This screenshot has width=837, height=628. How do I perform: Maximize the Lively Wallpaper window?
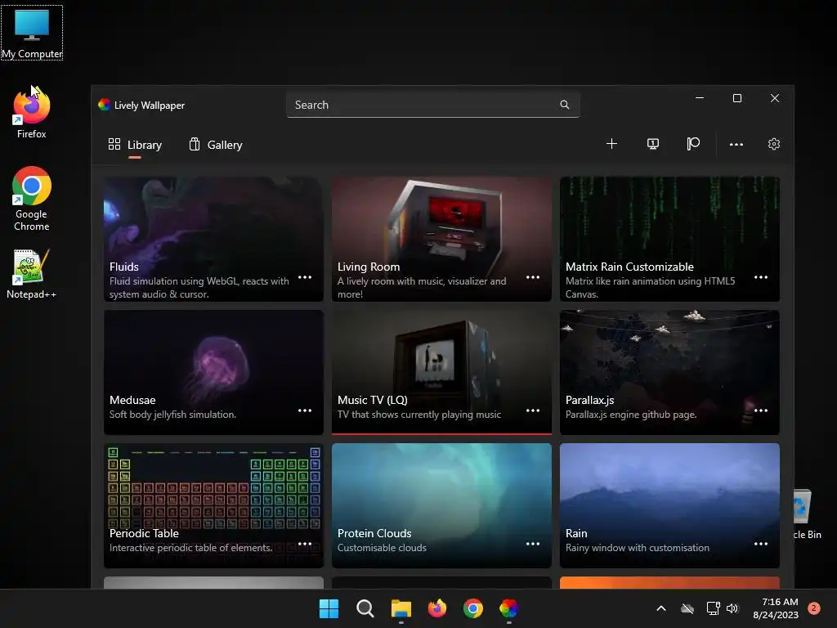737,98
